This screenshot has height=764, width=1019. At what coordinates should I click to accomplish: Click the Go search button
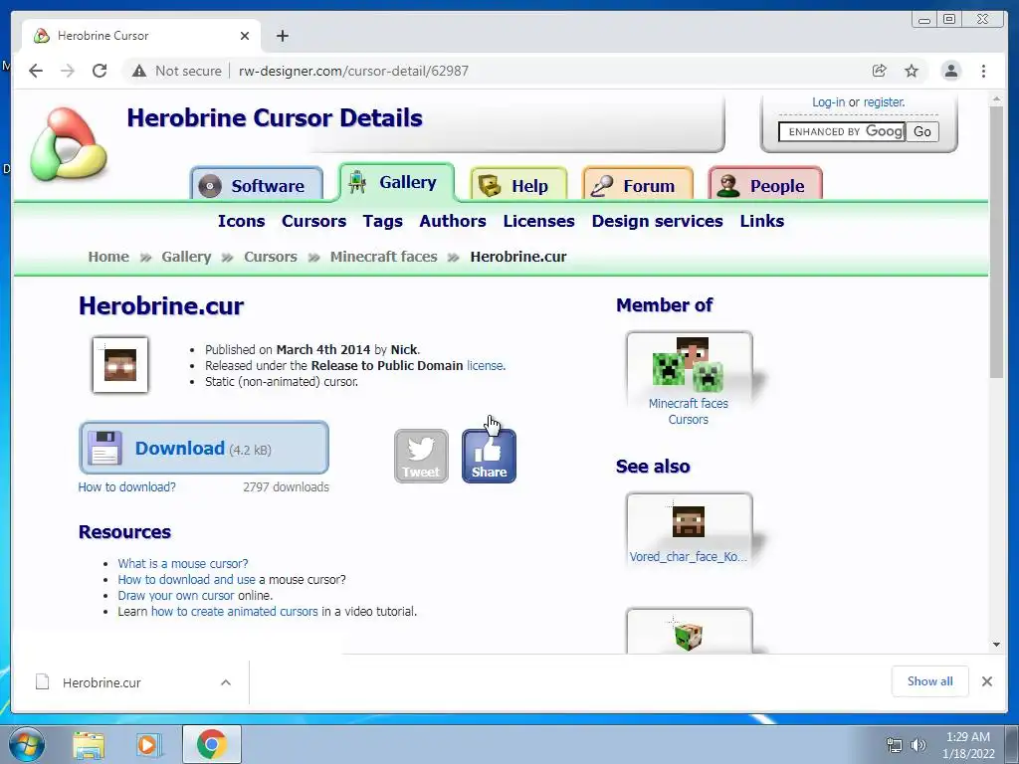pos(922,132)
